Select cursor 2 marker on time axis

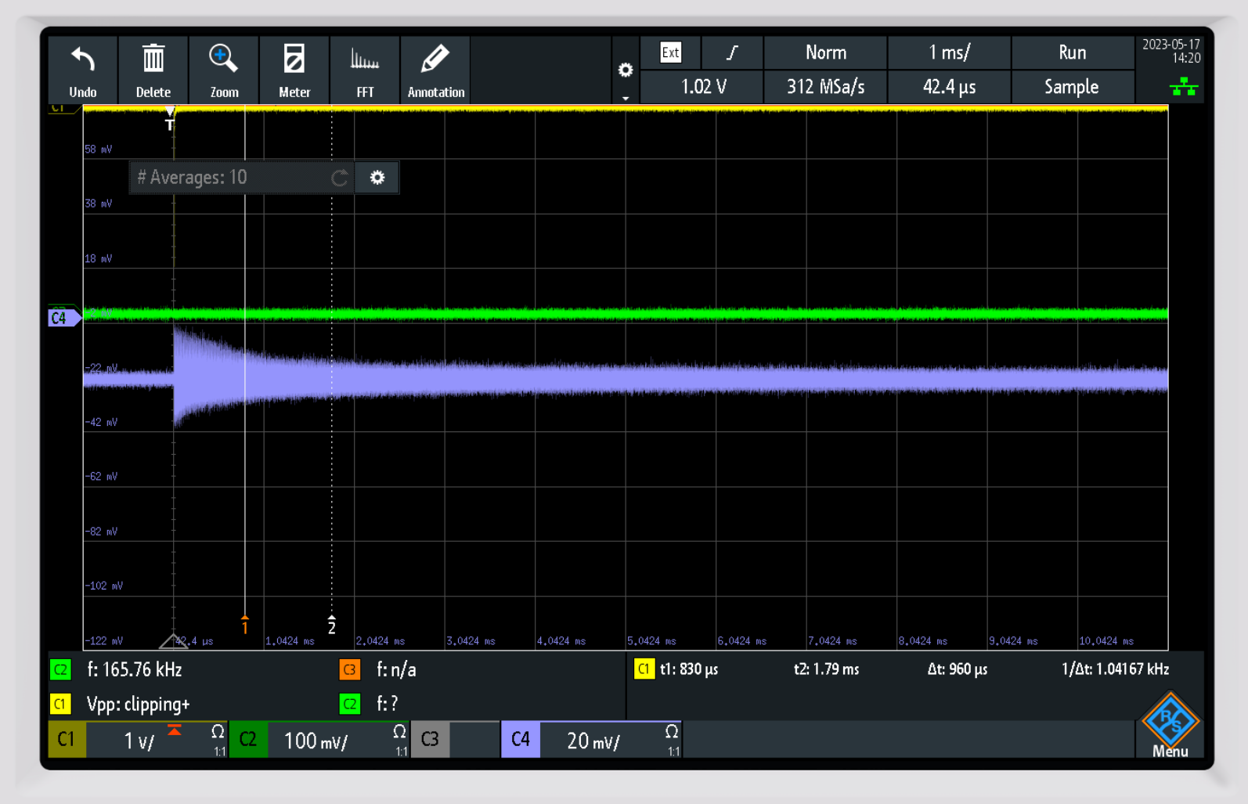[332, 626]
